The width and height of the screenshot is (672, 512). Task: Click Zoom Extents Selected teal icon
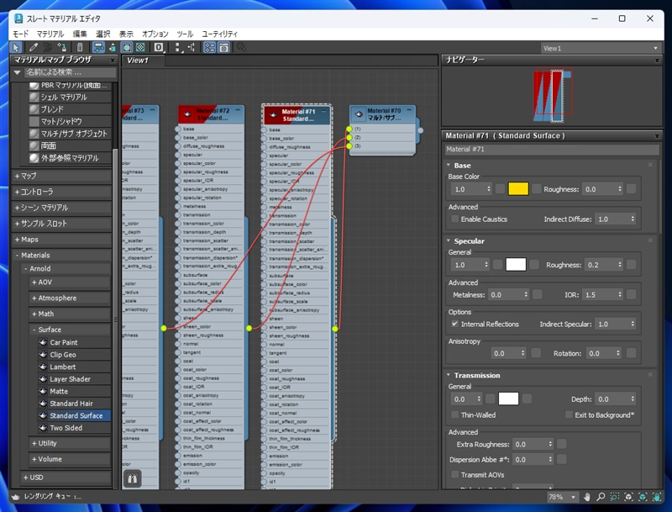pos(643,497)
